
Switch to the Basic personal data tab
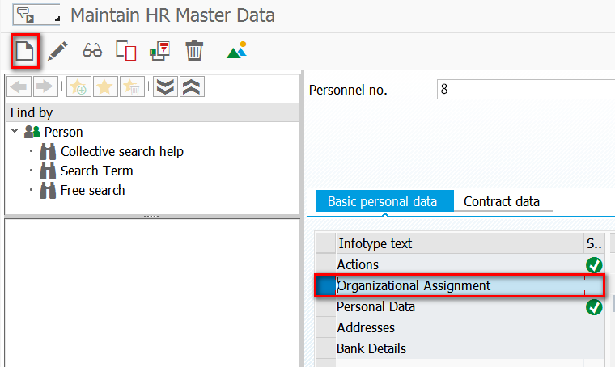384,201
